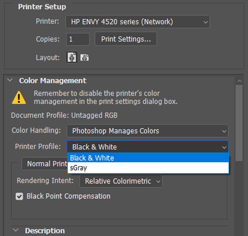Click the disable color management reminder text

tap(105, 97)
